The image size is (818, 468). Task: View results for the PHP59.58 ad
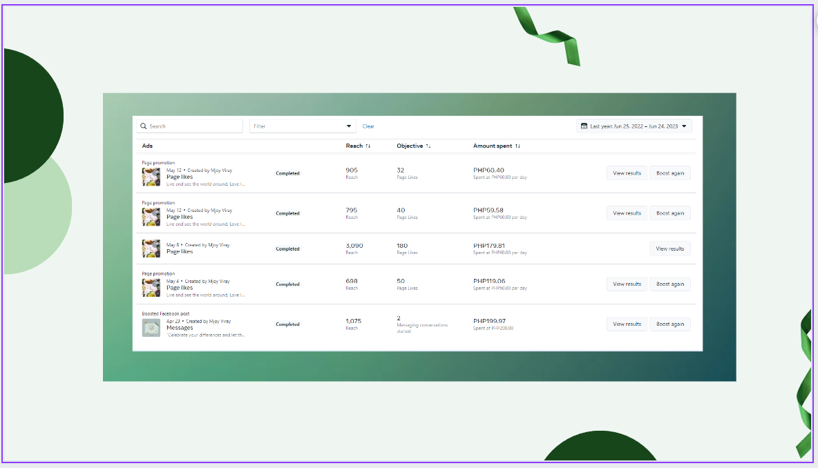[x=627, y=213]
